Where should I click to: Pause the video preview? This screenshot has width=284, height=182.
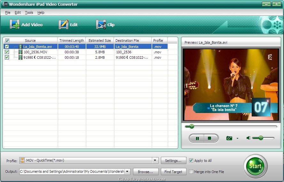pos(197,138)
